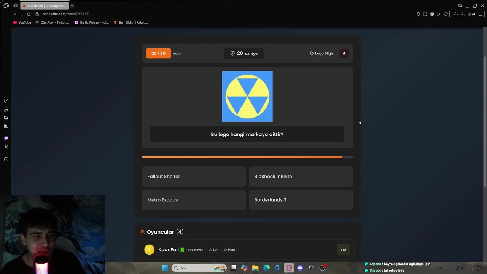Open the Gartic Phone bookmark
487x274 pixels.
click(x=91, y=22)
